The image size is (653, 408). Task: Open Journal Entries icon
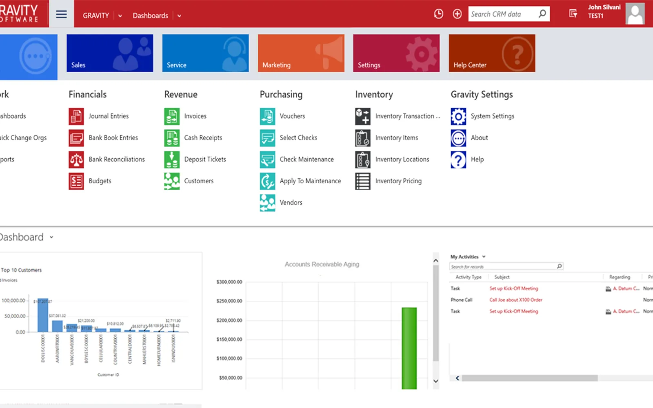pyautogui.click(x=76, y=116)
